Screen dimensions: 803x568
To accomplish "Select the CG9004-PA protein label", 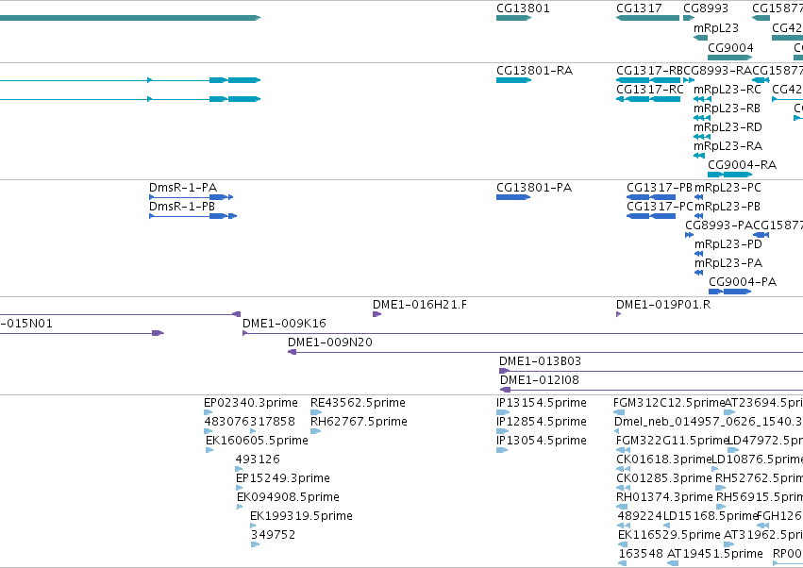I will point(743,282).
